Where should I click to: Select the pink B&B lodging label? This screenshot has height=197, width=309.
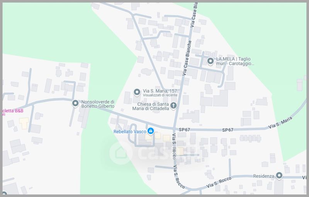13,111
